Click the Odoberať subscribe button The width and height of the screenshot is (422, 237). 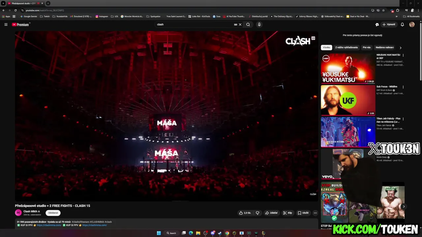53,213
